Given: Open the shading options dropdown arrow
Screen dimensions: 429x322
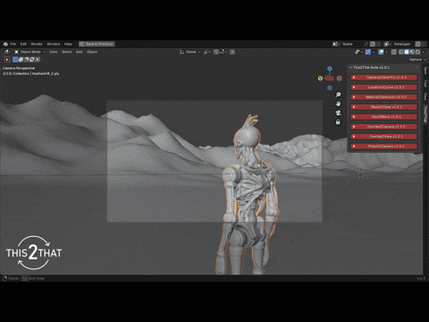Looking at the screenshot, I should [423, 52].
